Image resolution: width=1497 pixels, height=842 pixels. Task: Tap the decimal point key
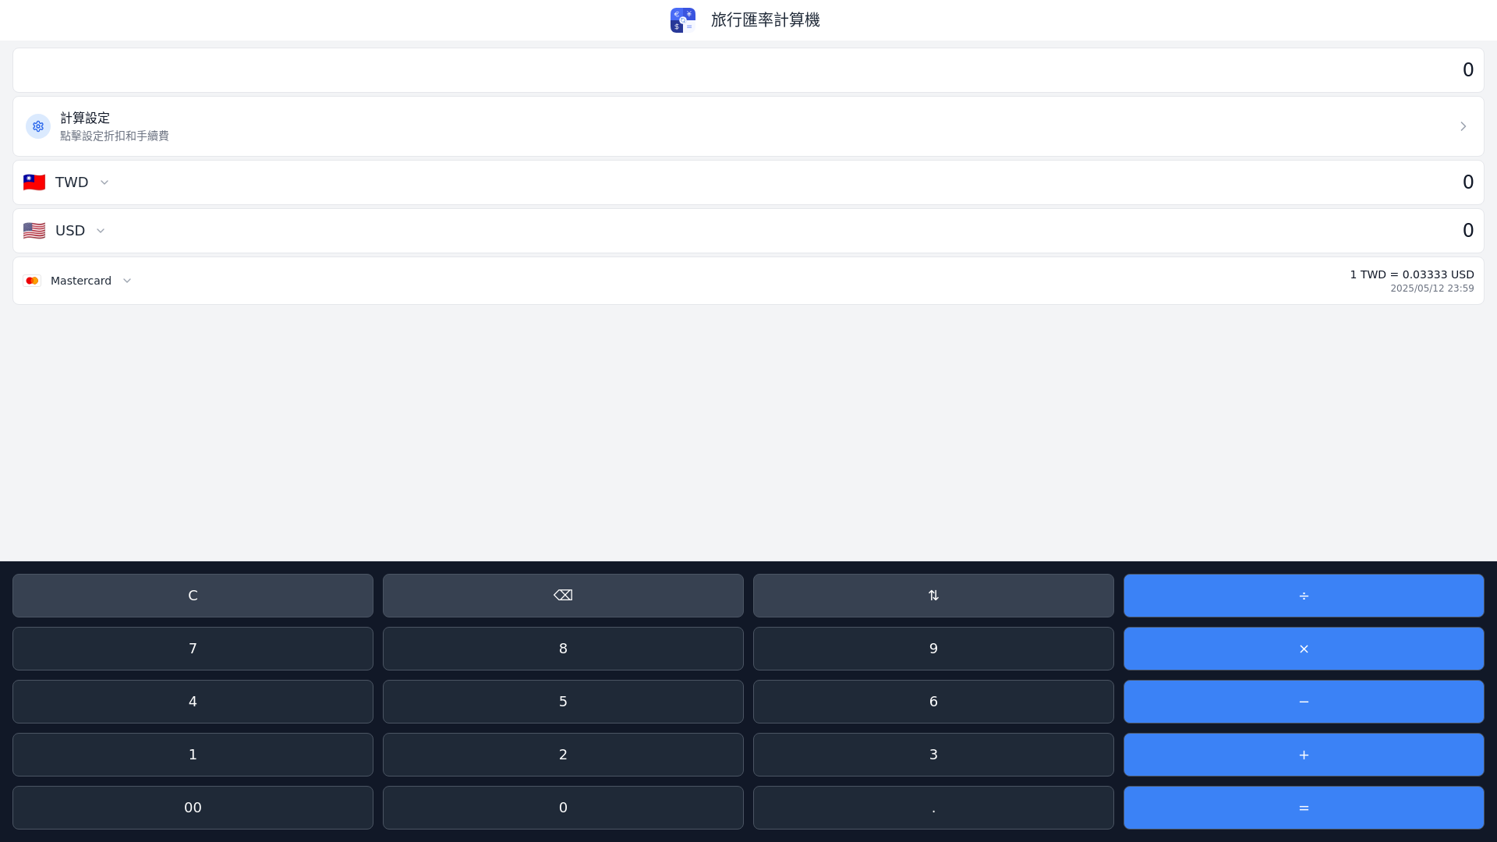pos(933,808)
